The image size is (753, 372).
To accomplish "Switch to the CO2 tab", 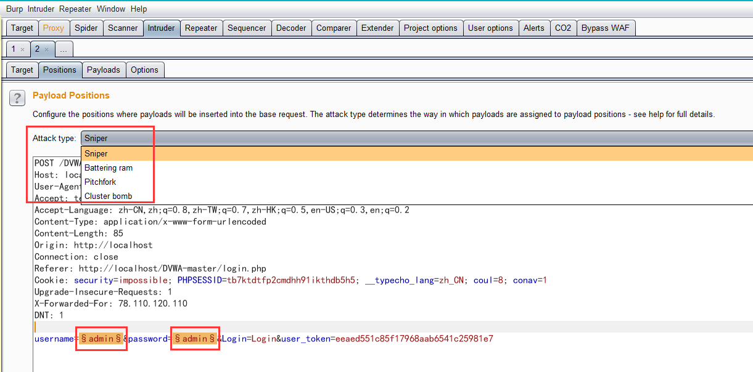I will [563, 28].
